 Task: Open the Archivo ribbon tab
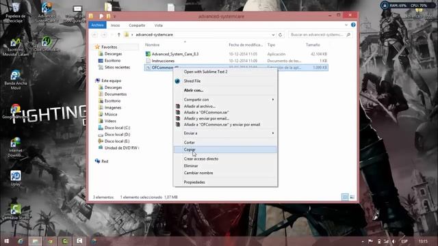[97, 25]
